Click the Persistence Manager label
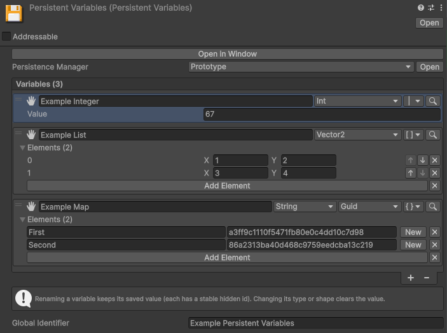447x333 pixels. coord(50,67)
